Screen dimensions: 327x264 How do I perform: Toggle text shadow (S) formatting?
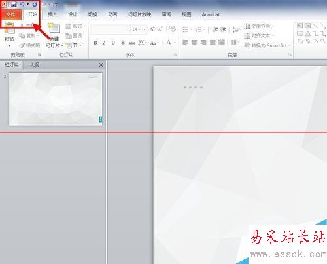[x=123, y=43]
